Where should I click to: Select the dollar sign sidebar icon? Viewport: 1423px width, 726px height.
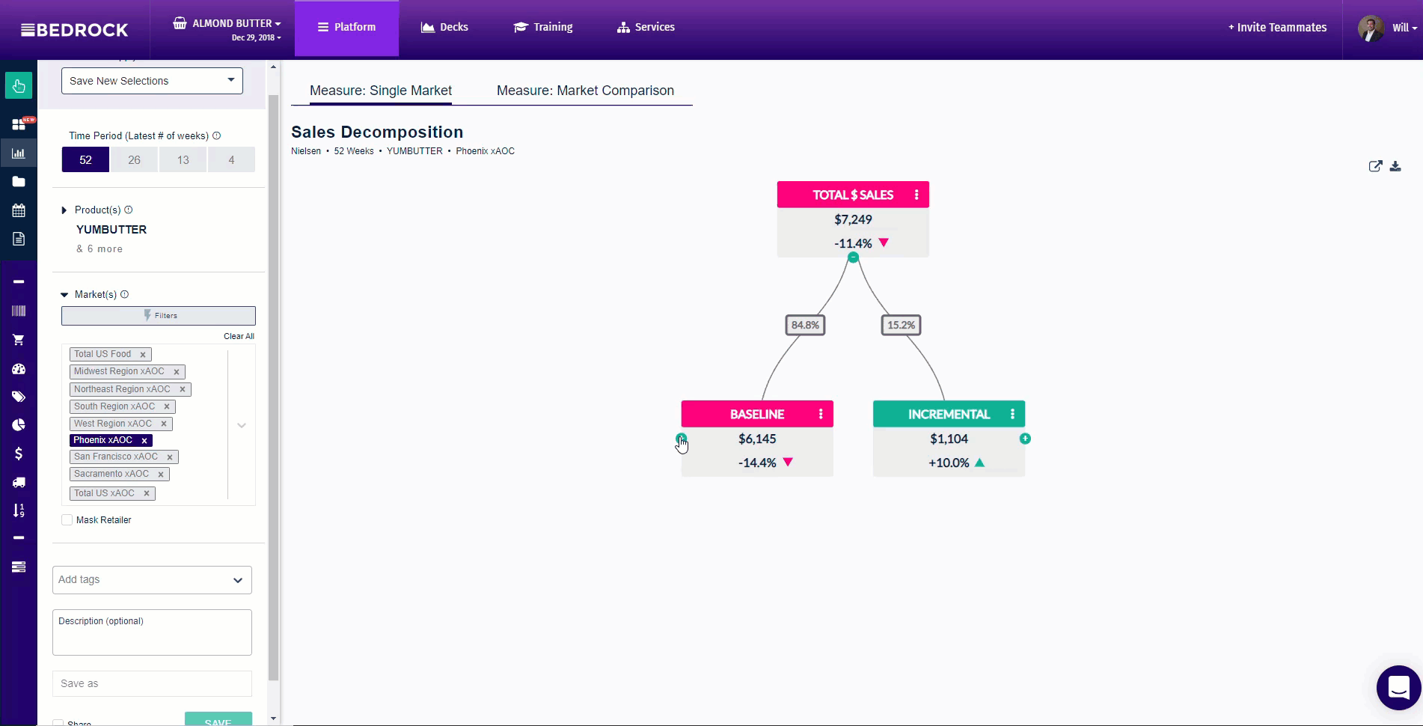(19, 454)
